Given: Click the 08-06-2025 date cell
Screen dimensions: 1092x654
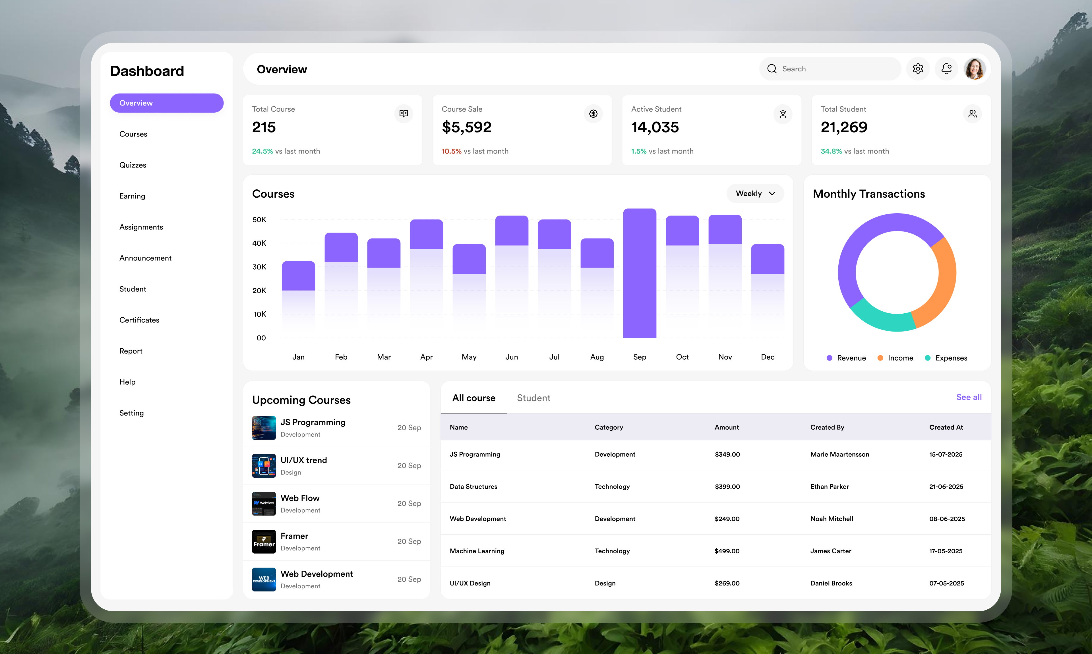Looking at the screenshot, I should point(947,519).
